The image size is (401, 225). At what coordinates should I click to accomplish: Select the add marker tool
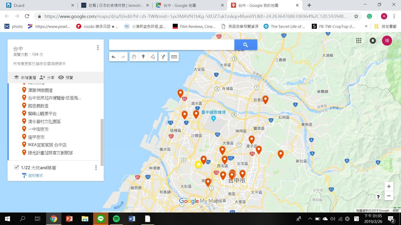143,57
